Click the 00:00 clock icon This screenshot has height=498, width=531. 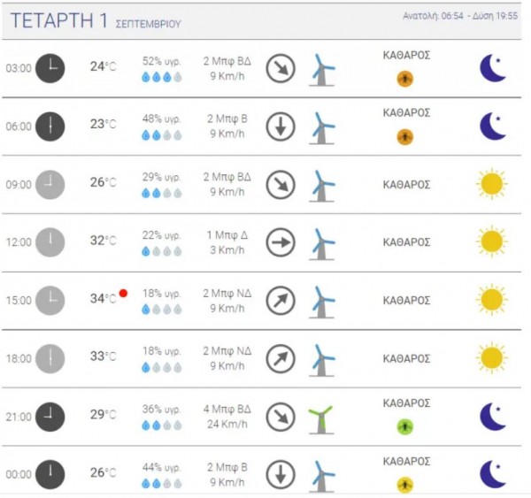pyautogui.click(x=50, y=474)
